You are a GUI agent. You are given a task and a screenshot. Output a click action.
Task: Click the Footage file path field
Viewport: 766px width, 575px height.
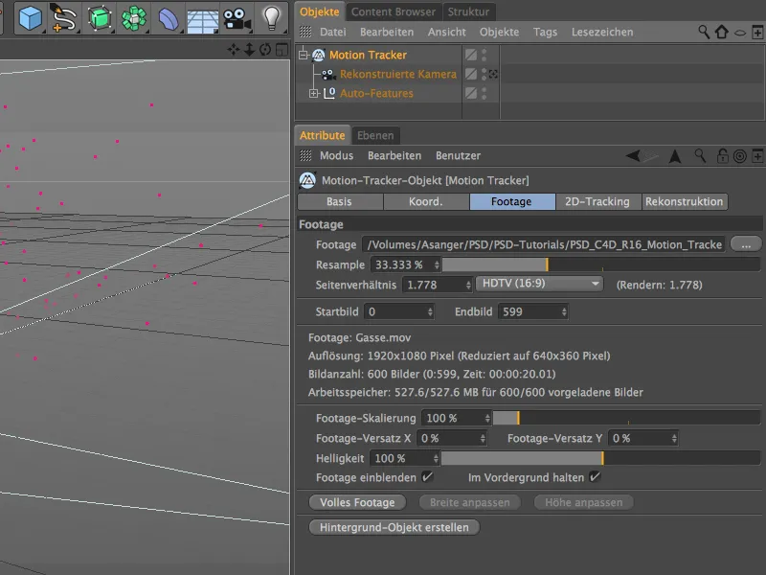[544, 244]
